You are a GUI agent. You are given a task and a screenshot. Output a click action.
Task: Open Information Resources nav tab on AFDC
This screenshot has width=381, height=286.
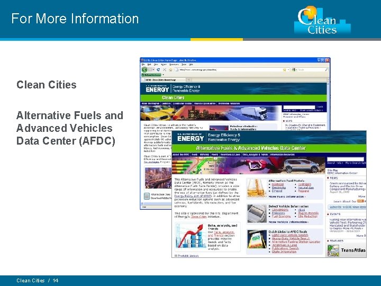(x=283, y=155)
